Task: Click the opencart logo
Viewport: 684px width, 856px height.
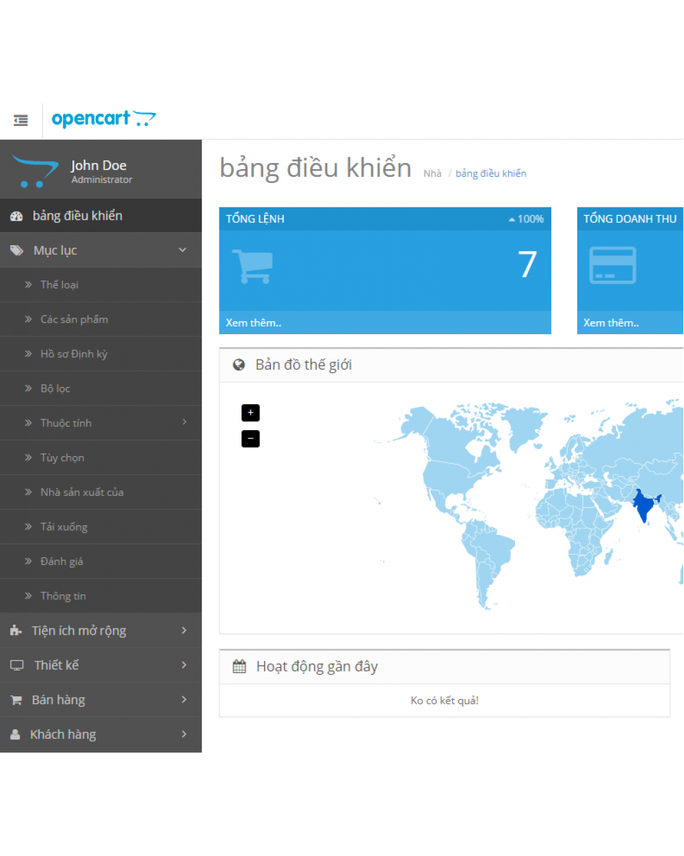Action: click(103, 118)
